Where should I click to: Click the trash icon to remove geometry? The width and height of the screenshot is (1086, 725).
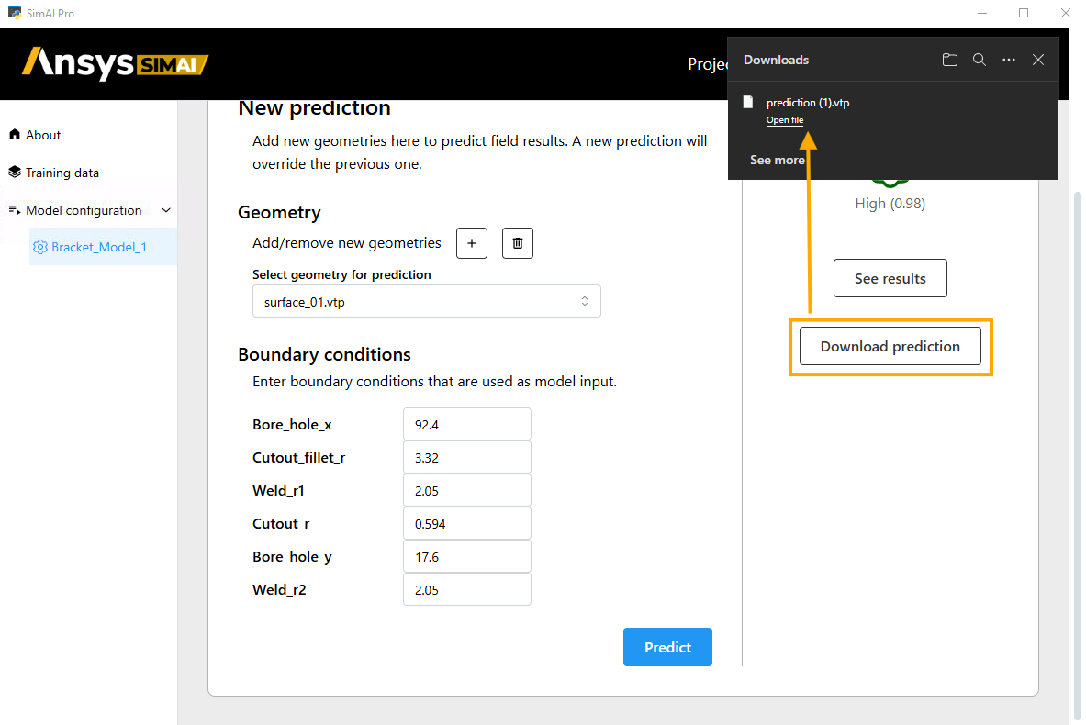518,243
